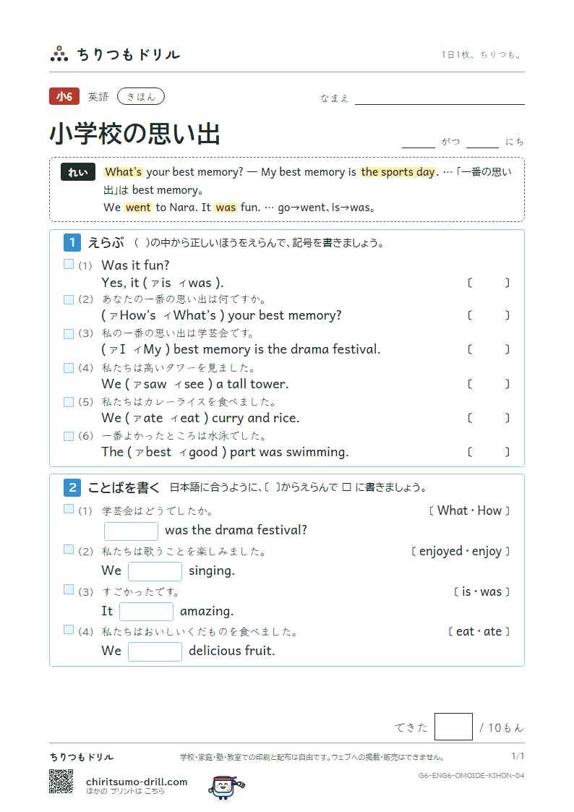Screen dimensions: 574x812
Task: Click the 'The ( ア best イ good )' option text
Action: point(164,452)
